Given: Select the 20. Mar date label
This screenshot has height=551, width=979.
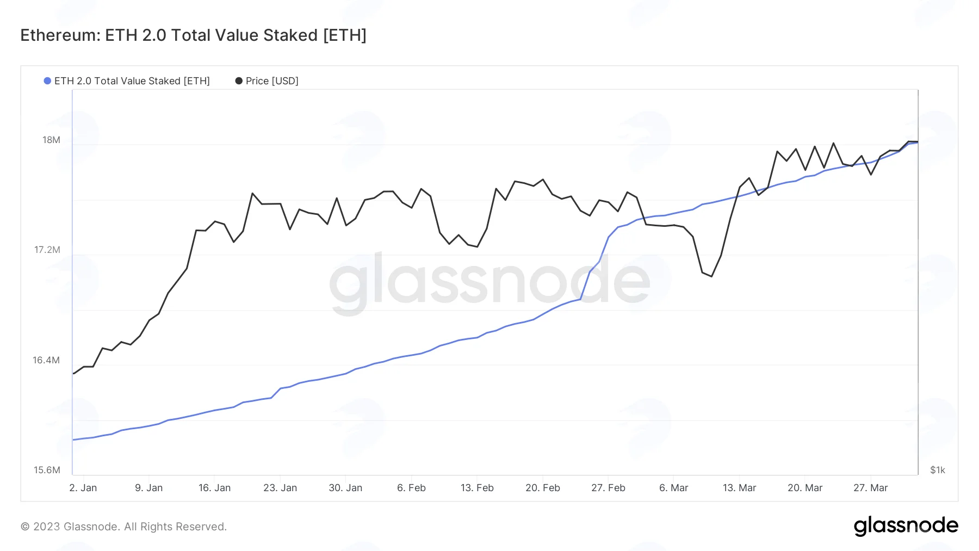Looking at the screenshot, I should pos(805,488).
